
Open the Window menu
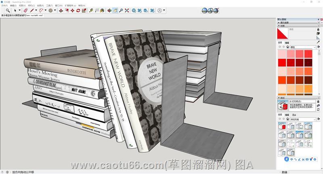pos(59,6)
